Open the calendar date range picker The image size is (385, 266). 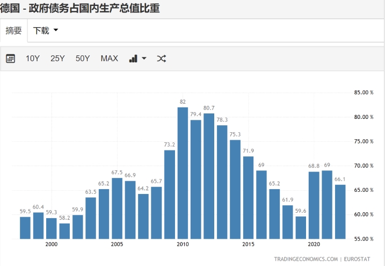tap(10, 59)
